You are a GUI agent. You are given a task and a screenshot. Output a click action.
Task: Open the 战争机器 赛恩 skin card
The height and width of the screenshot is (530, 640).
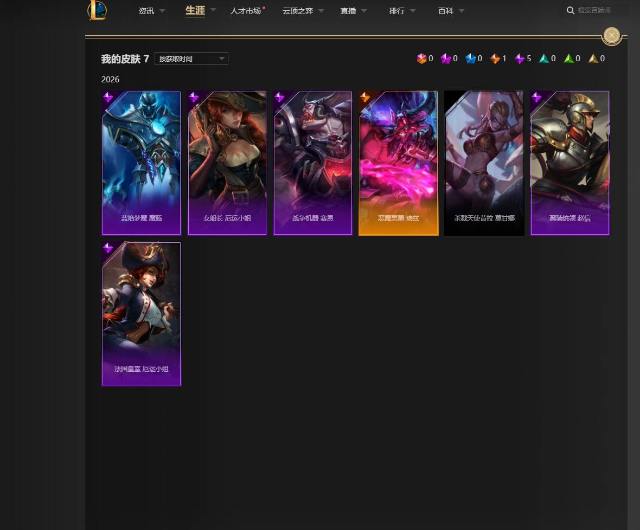click(312, 163)
